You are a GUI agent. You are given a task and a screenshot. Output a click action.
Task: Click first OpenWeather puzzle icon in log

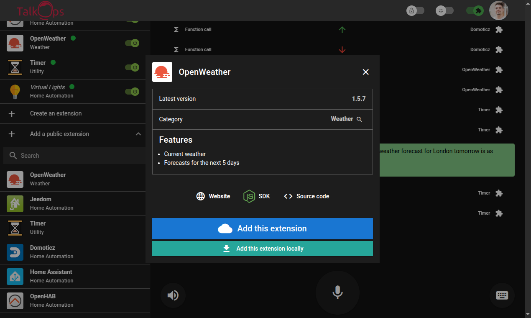[x=499, y=70]
